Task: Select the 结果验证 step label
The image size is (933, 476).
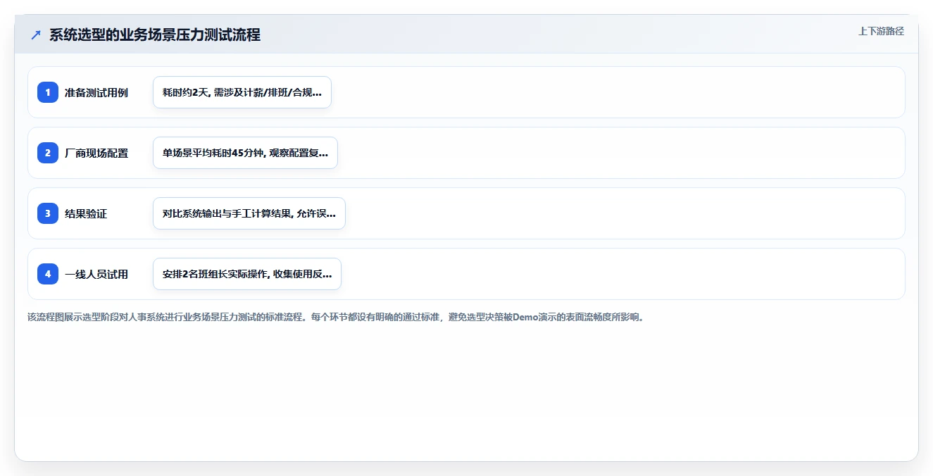Action: [86, 214]
